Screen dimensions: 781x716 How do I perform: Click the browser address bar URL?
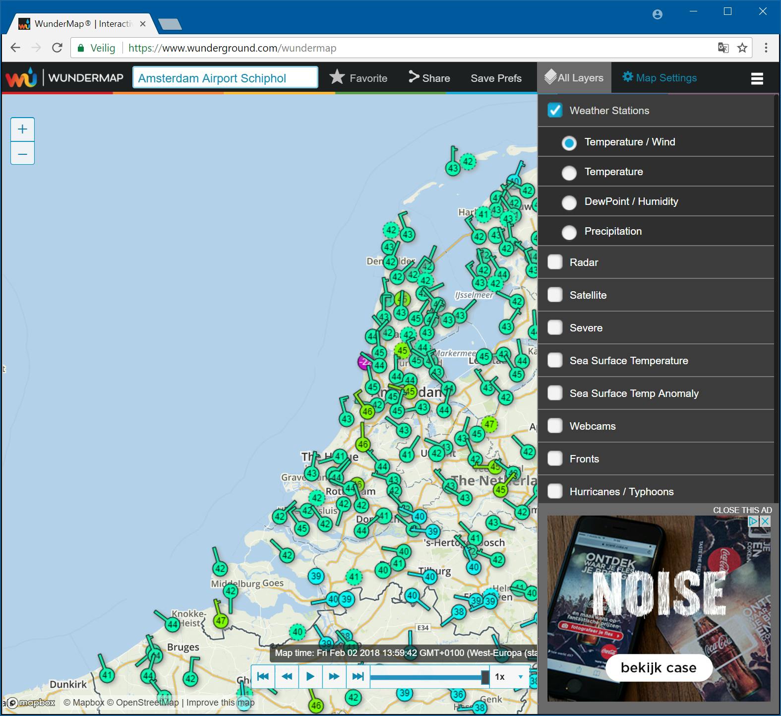232,48
